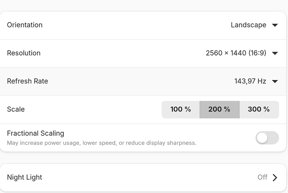
Task: Click the Orientation dropdown arrow
Action: [275, 25]
